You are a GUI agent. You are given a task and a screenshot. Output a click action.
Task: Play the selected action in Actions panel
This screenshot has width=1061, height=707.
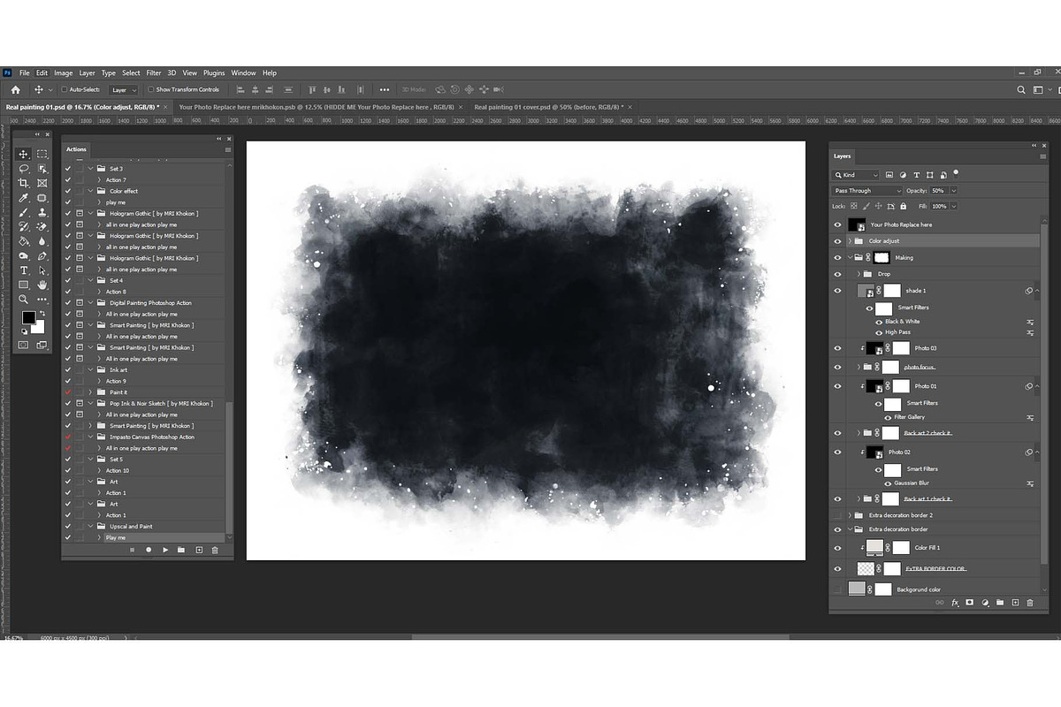click(x=164, y=550)
